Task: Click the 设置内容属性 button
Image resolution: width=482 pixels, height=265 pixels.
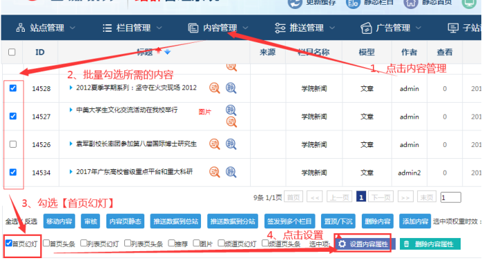Action: 365,244
